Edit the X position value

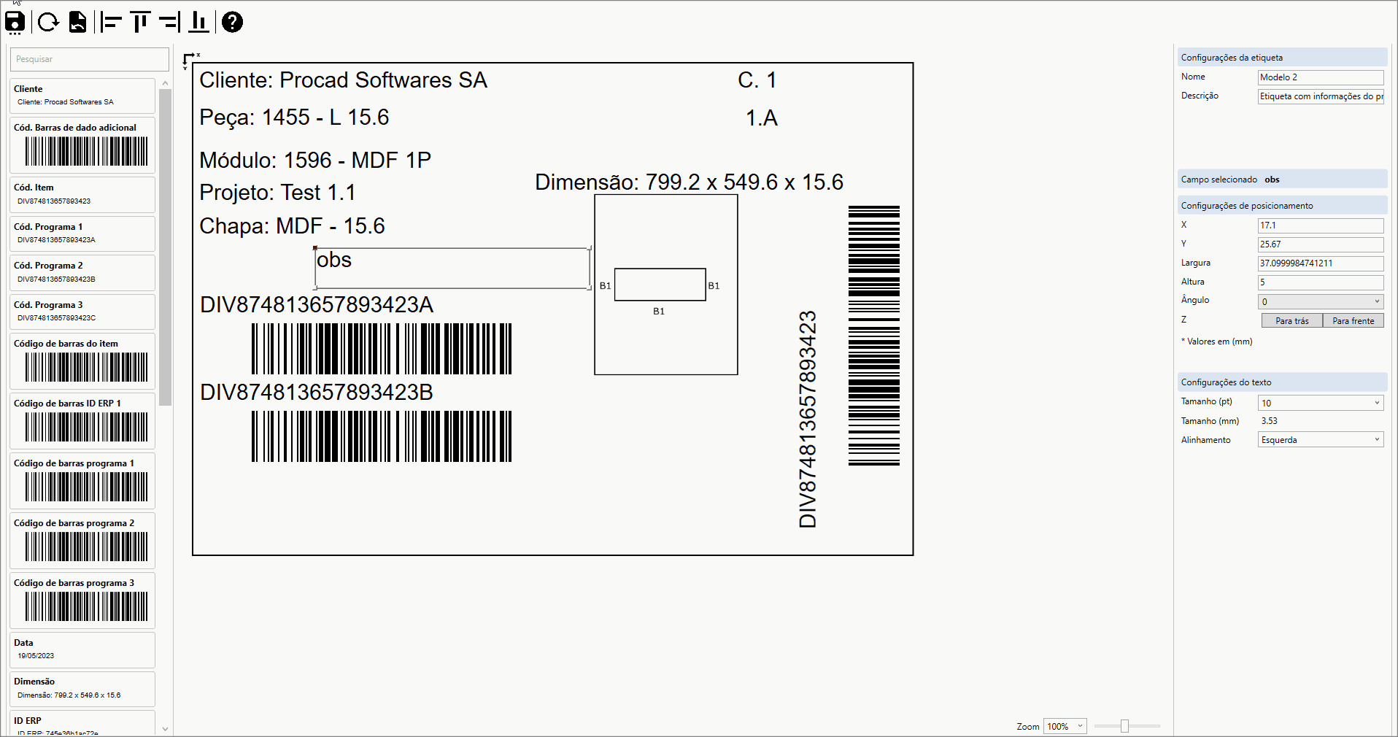coord(1321,225)
